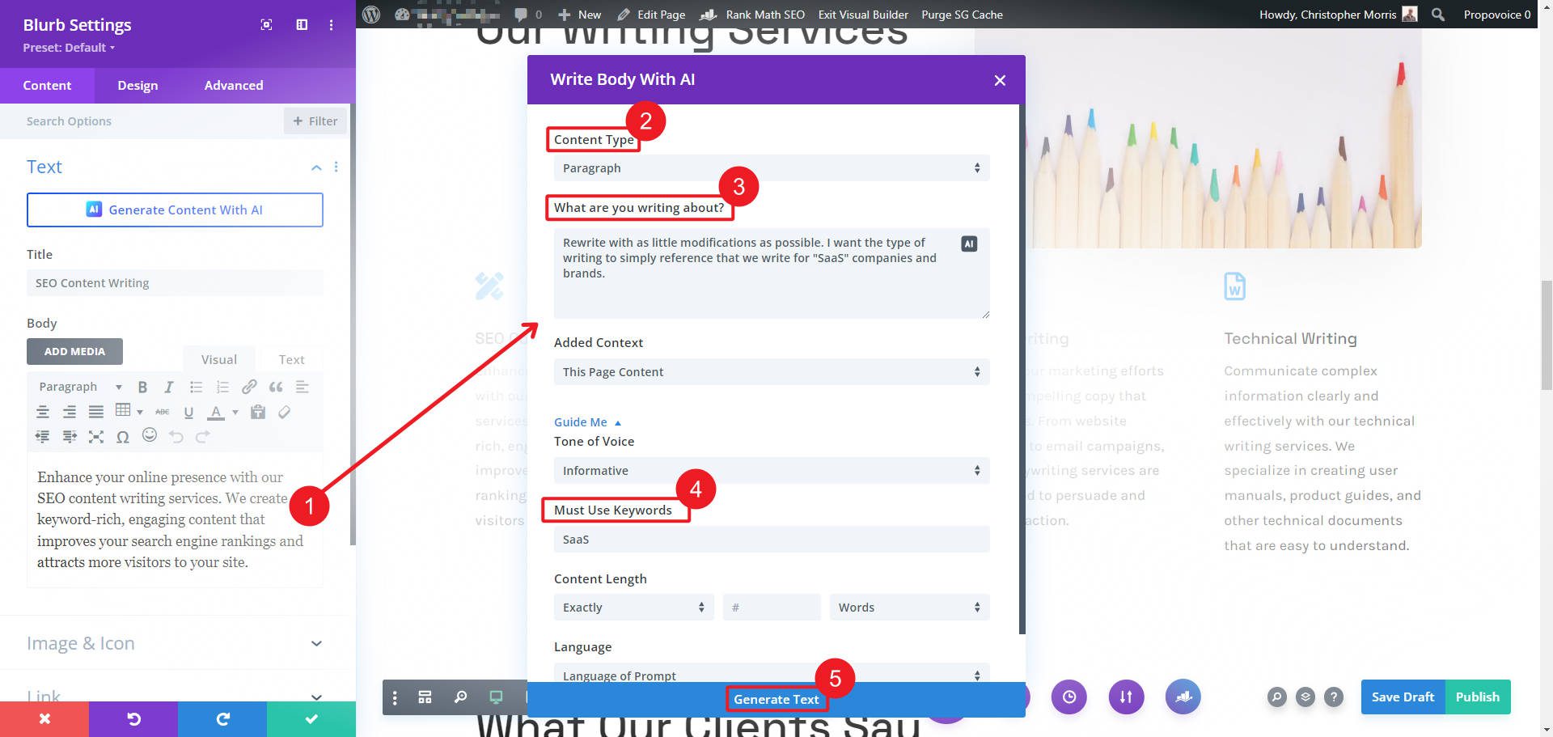The image size is (1553, 737).
Task: Confirm changes with the green checkmark
Action: coord(311,718)
